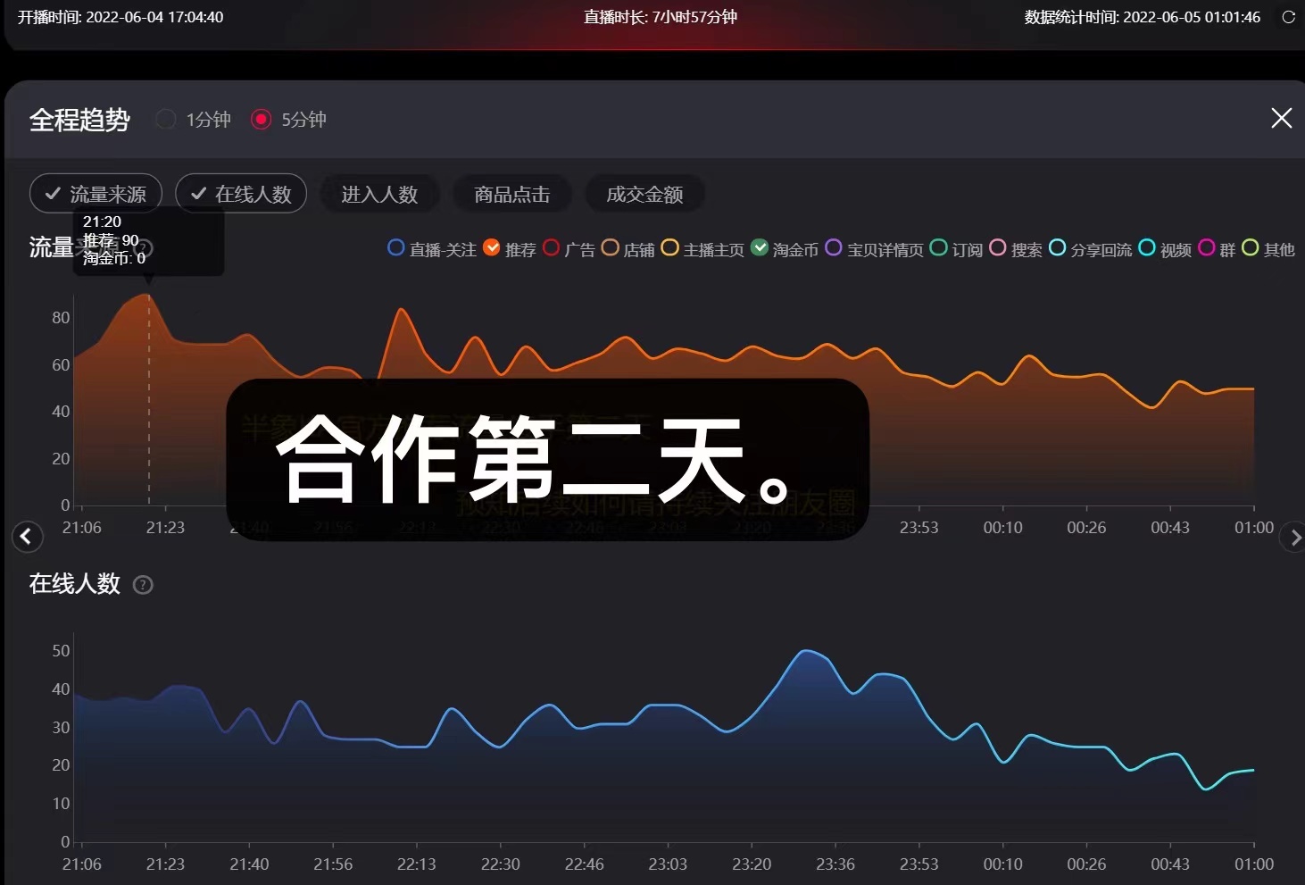This screenshot has width=1305, height=885.
Task: Open the 在线人数 help question mark
Action: pos(143,585)
